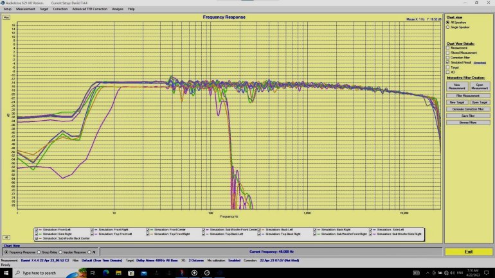
Task: Switch chart view to Group Delay
Action: coord(40,252)
